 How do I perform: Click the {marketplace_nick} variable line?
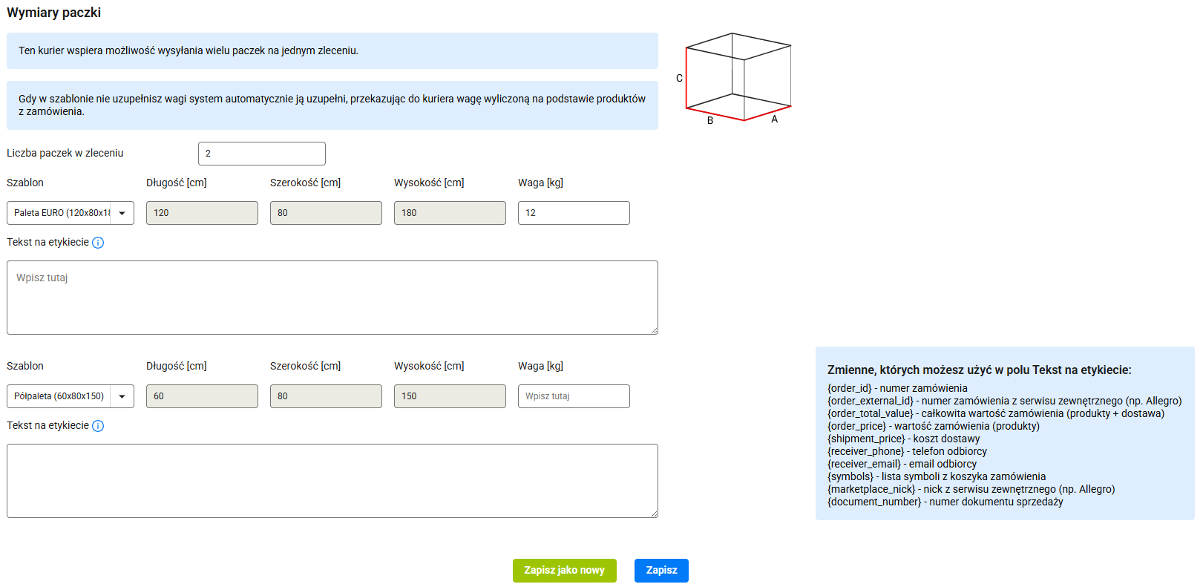click(971, 489)
